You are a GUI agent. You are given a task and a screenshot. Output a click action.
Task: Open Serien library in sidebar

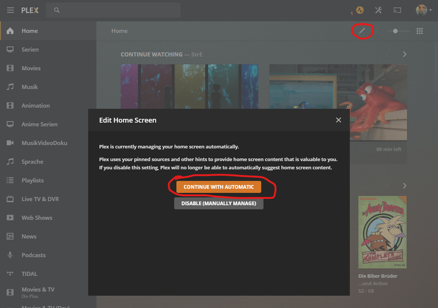[x=48, y=49]
